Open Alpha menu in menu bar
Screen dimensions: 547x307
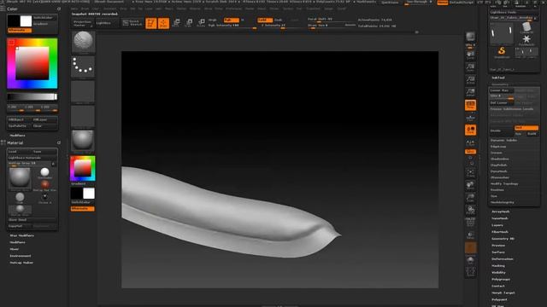pyautogui.click(x=74, y=9)
